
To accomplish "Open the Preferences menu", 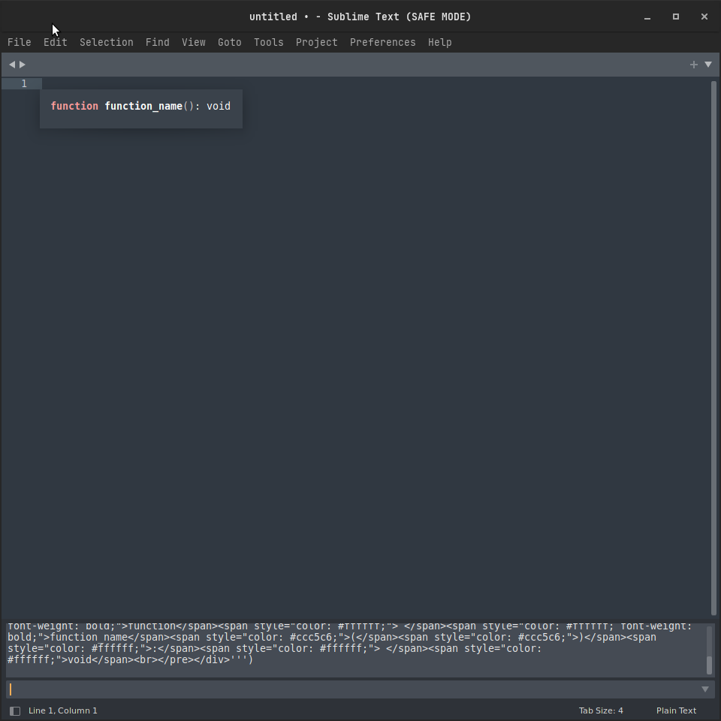I will [x=382, y=42].
